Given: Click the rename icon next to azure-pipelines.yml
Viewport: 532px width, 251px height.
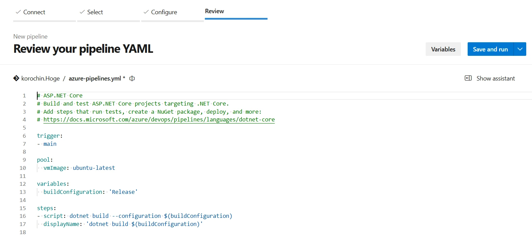Looking at the screenshot, I should [x=132, y=78].
